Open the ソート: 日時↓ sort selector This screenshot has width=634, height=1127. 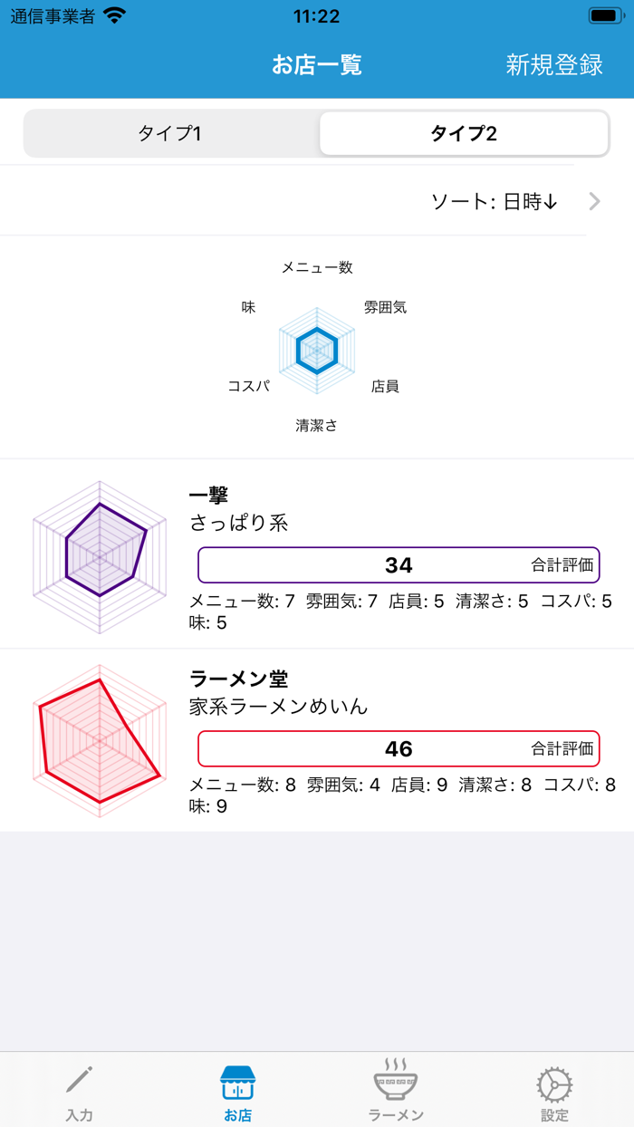[x=494, y=202]
